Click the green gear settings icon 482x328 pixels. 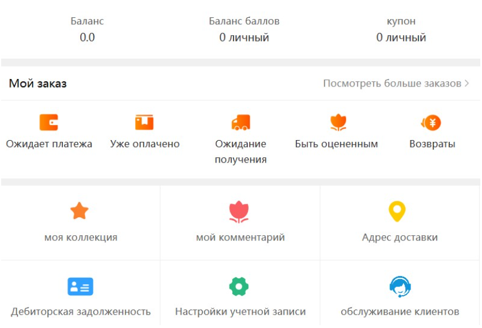pos(239,286)
